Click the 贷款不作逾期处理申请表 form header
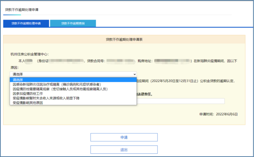Screen dimensions: 254x157 (x=124, y=39)
